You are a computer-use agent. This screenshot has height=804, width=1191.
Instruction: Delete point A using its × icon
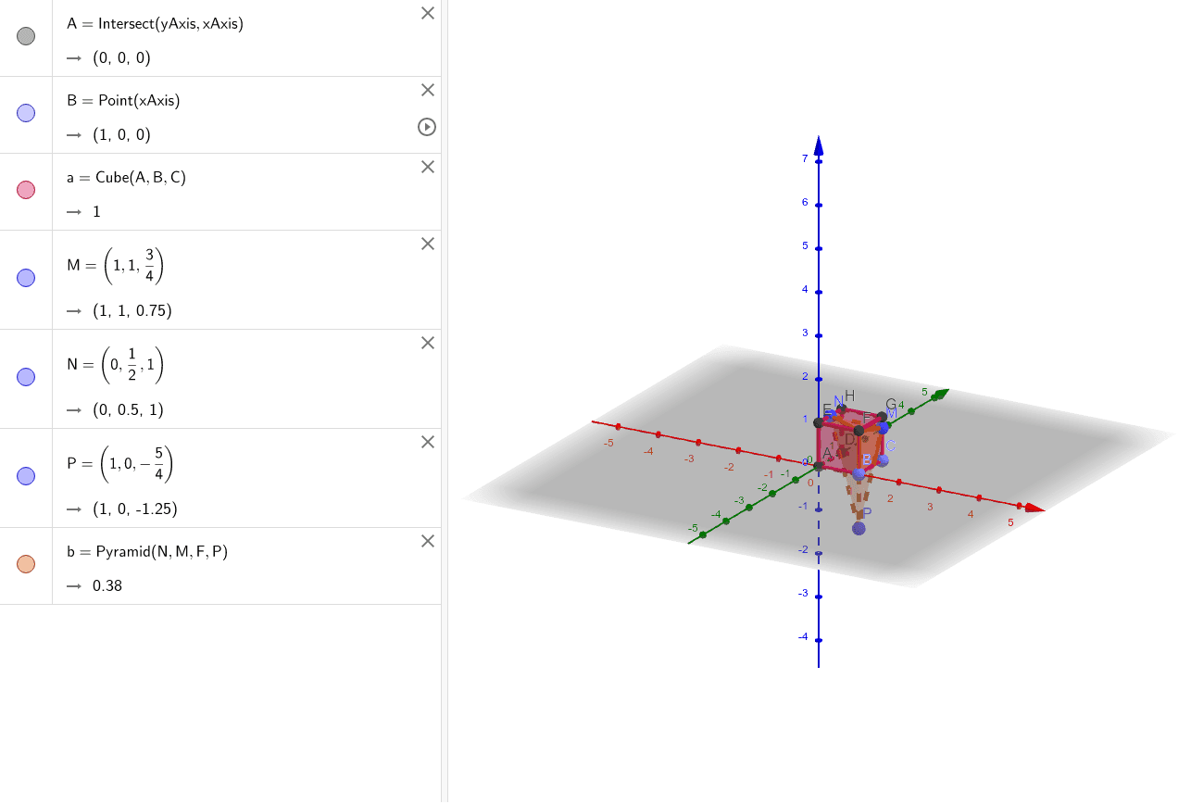pos(427,13)
